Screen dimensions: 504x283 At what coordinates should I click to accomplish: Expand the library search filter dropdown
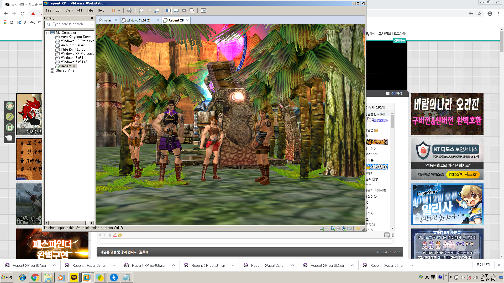(92, 24)
